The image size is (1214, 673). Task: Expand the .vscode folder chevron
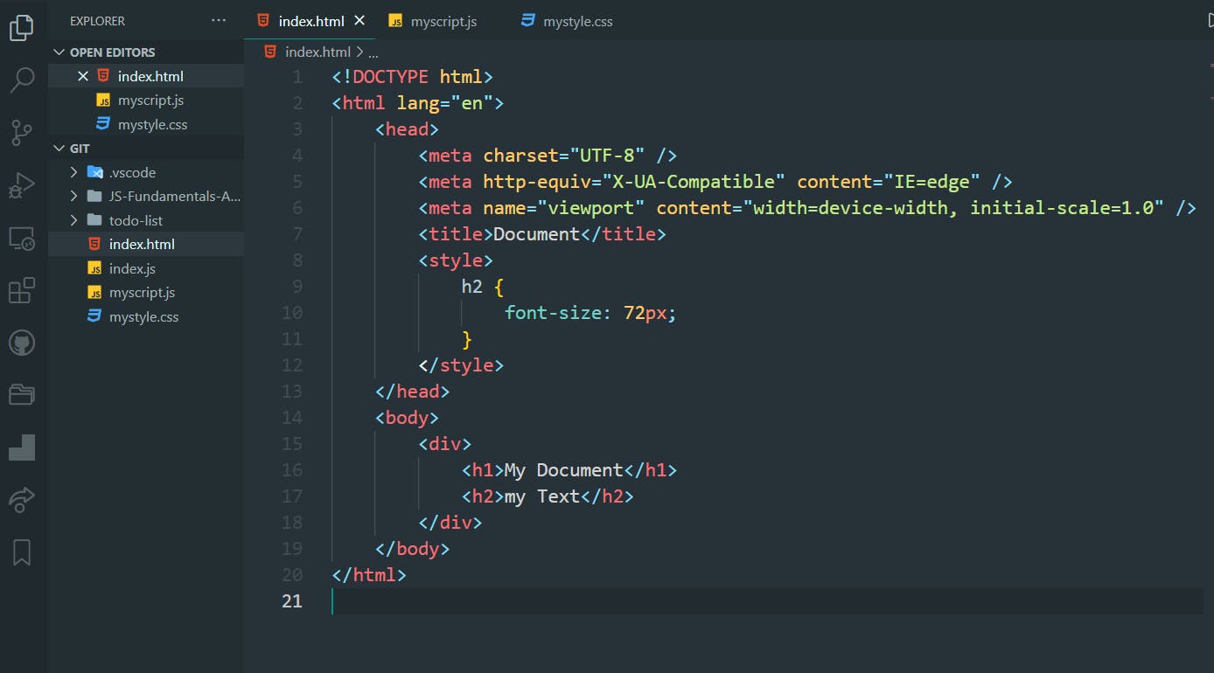pos(74,172)
